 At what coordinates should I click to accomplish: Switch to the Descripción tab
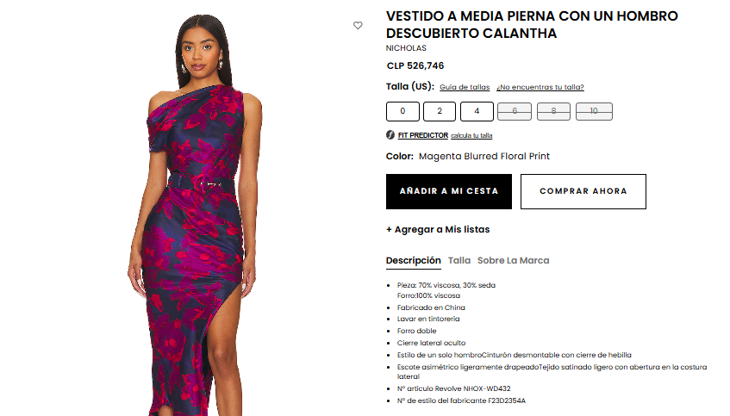[x=414, y=261]
